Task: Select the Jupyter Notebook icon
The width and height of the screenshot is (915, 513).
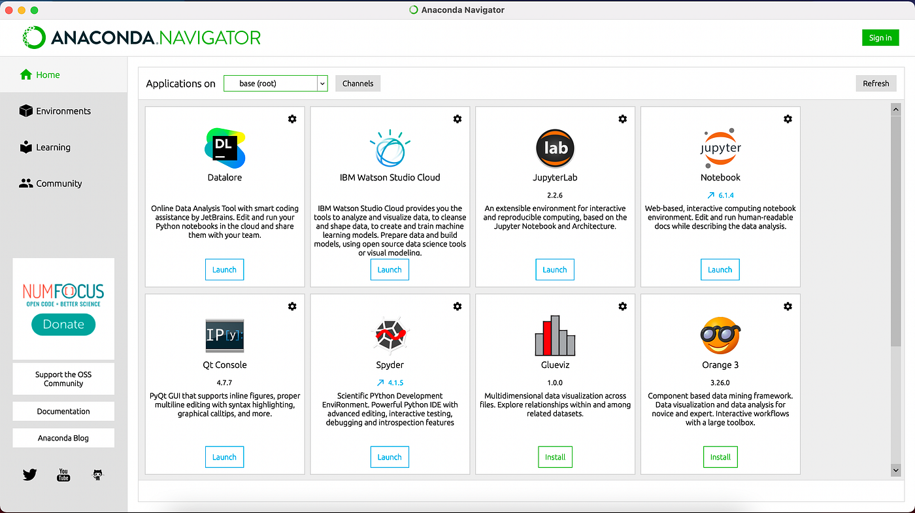Action: coord(720,148)
